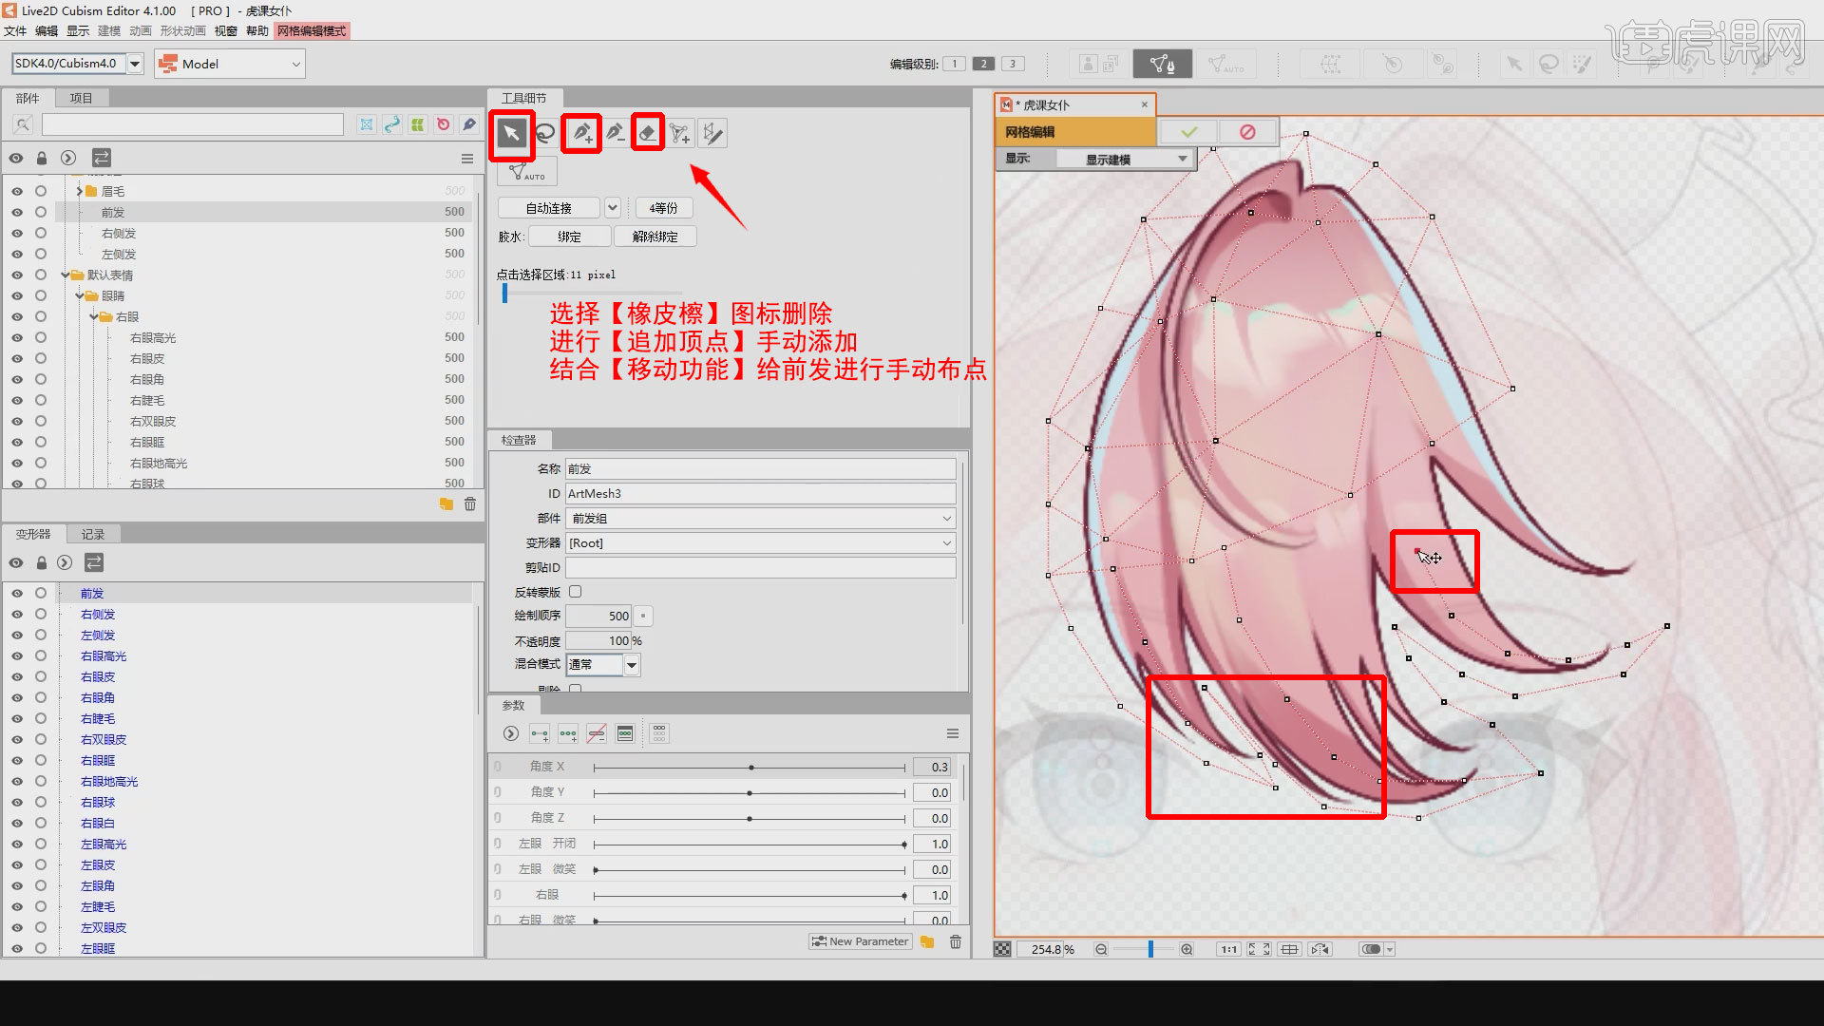The width and height of the screenshot is (1824, 1026).
Task: Switch to the 检查器 tab
Action: click(520, 440)
